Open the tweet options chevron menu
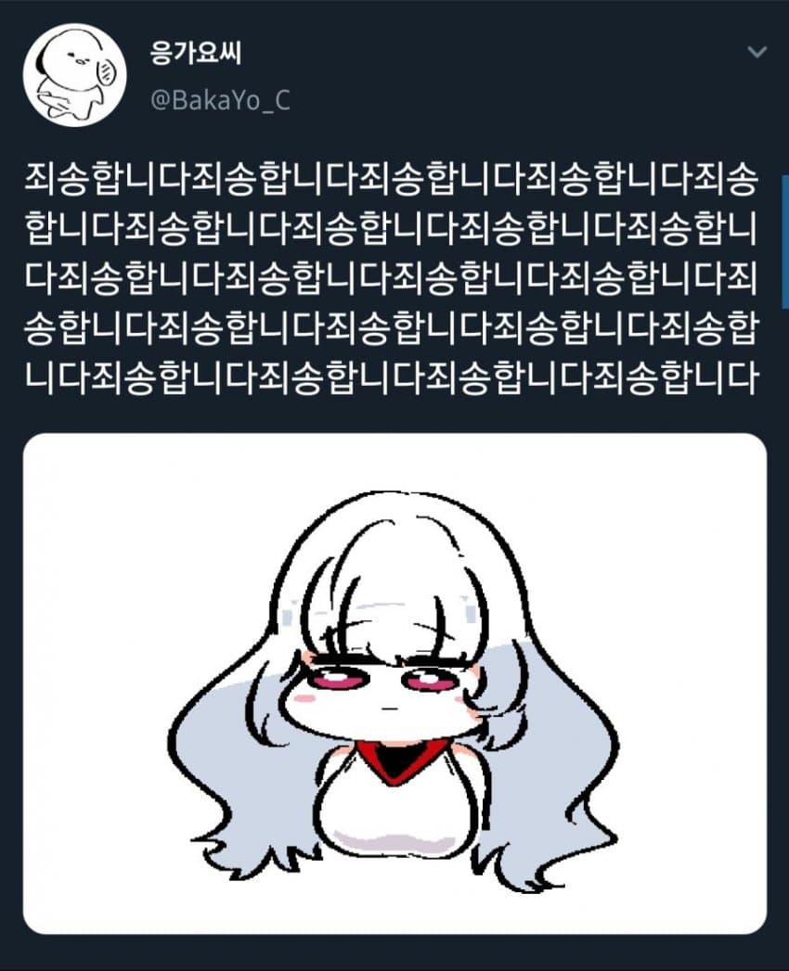This screenshot has height=971, width=789. [x=757, y=52]
